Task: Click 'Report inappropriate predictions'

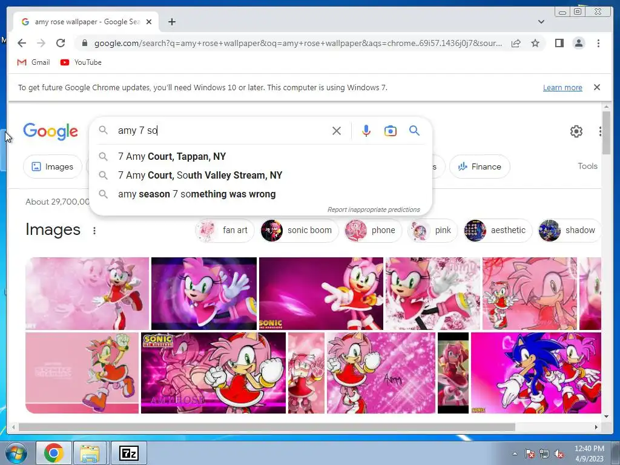Action: (x=374, y=209)
